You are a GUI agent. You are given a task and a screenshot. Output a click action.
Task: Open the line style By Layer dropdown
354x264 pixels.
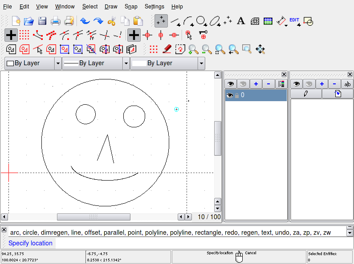[168, 63]
